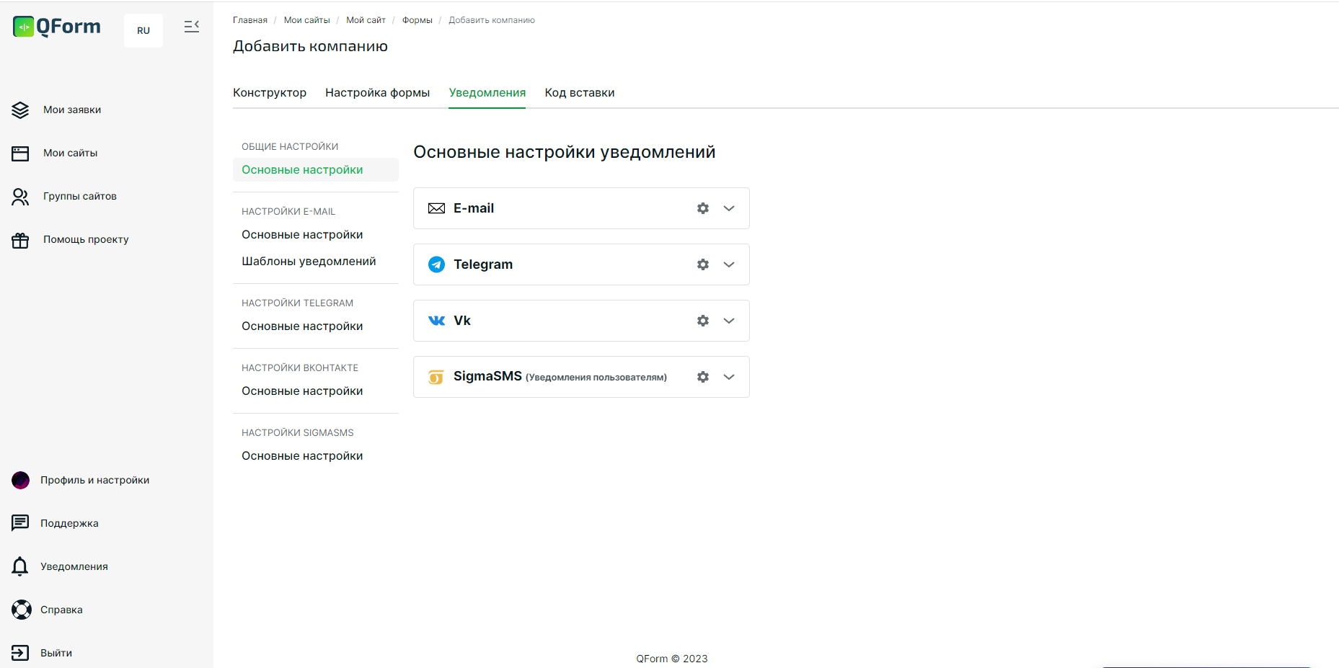Open SigmaSMS settings gear

[x=703, y=377]
